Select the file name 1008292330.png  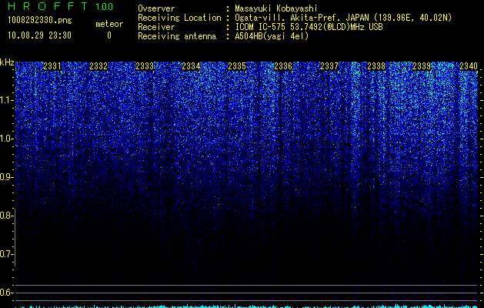click(40, 21)
